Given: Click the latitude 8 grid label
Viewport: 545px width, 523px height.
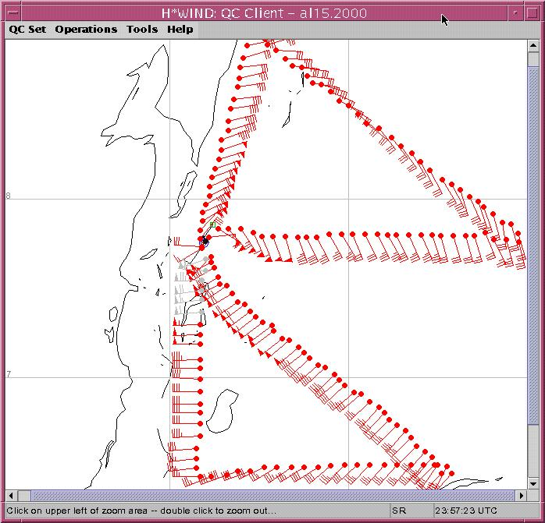Looking at the screenshot, I should (9, 196).
